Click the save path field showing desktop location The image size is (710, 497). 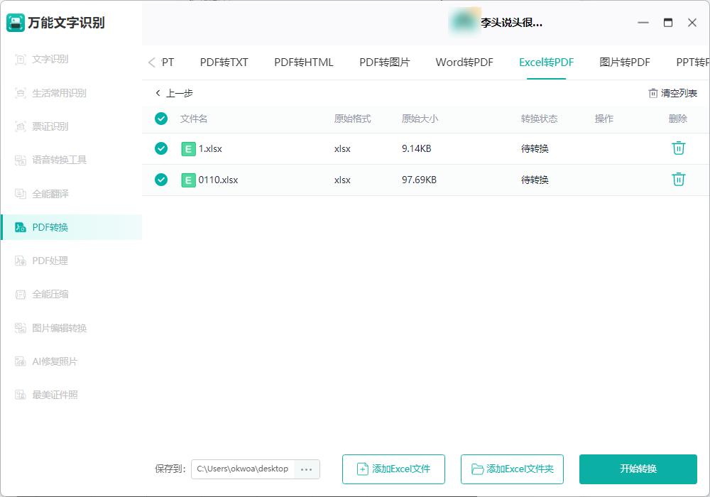(x=241, y=469)
